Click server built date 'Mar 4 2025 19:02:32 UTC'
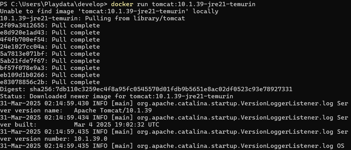 (x=117, y=124)
